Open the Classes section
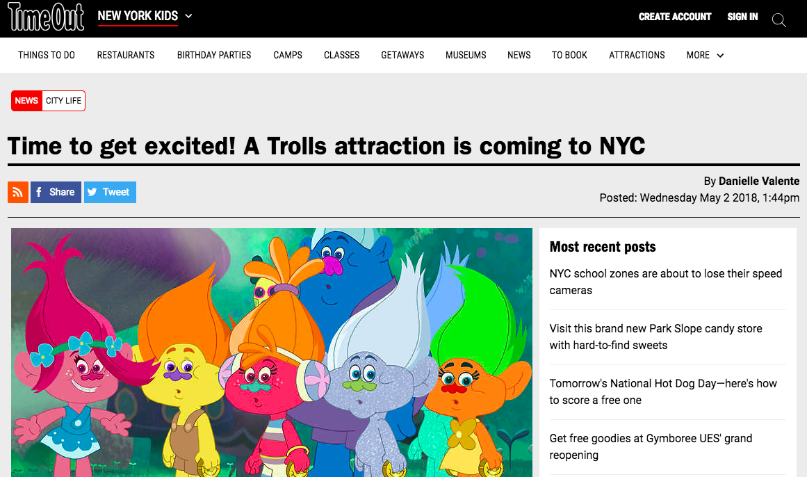The image size is (807, 477). click(342, 55)
